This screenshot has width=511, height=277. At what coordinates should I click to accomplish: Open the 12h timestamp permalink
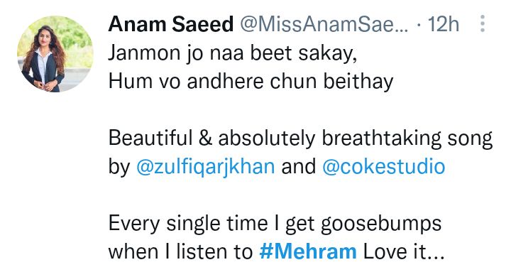[x=443, y=24]
